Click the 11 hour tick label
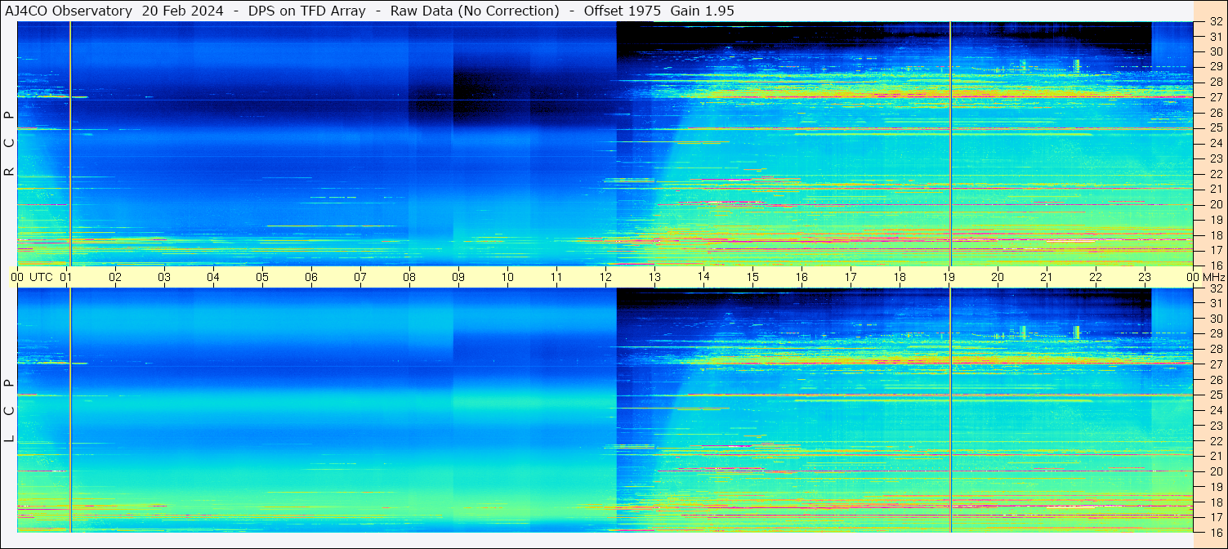The image size is (1228, 549). click(x=556, y=277)
